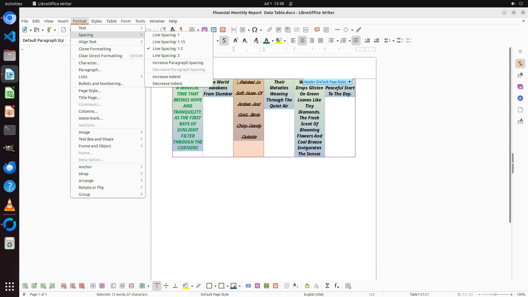This screenshot has height=297, width=528.
Task: Click the Protect Cells lock icon
Action: point(307,286)
